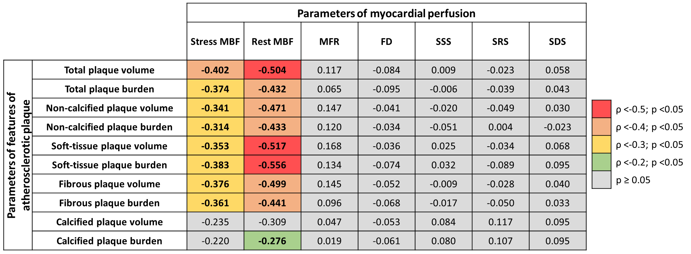Click the FD column header

pyautogui.click(x=386, y=41)
